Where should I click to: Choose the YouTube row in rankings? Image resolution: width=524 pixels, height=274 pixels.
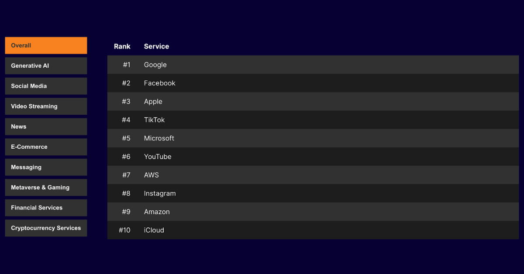point(158,157)
